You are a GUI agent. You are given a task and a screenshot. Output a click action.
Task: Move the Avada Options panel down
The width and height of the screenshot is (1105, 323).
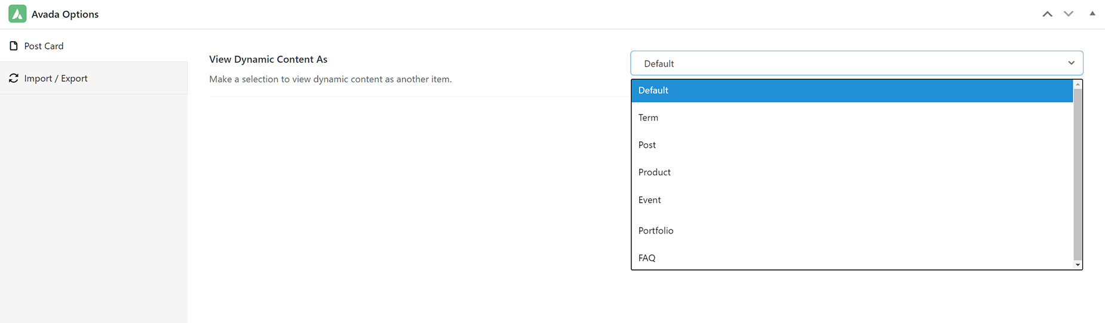click(1069, 14)
